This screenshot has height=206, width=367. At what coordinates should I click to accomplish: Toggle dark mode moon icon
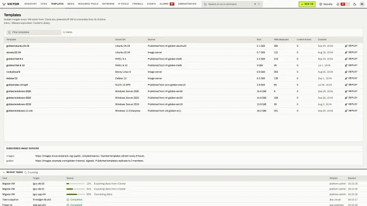click(355, 4)
